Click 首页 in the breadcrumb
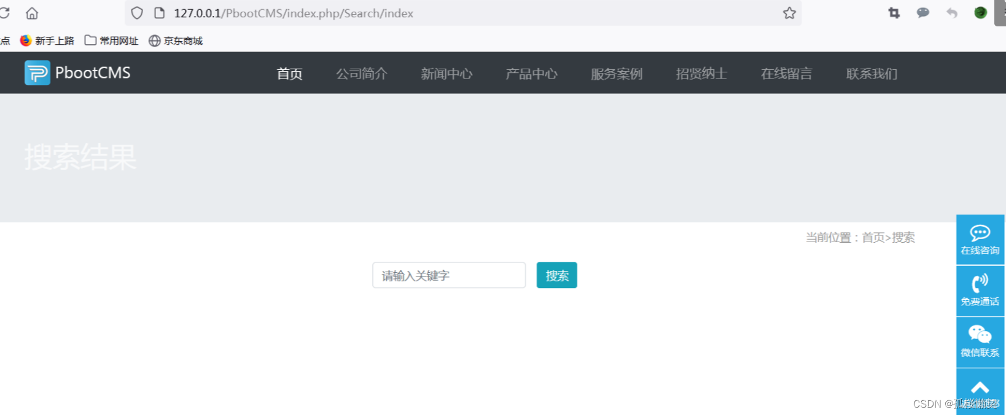The height and width of the screenshot is (415, 1006). 873,238
